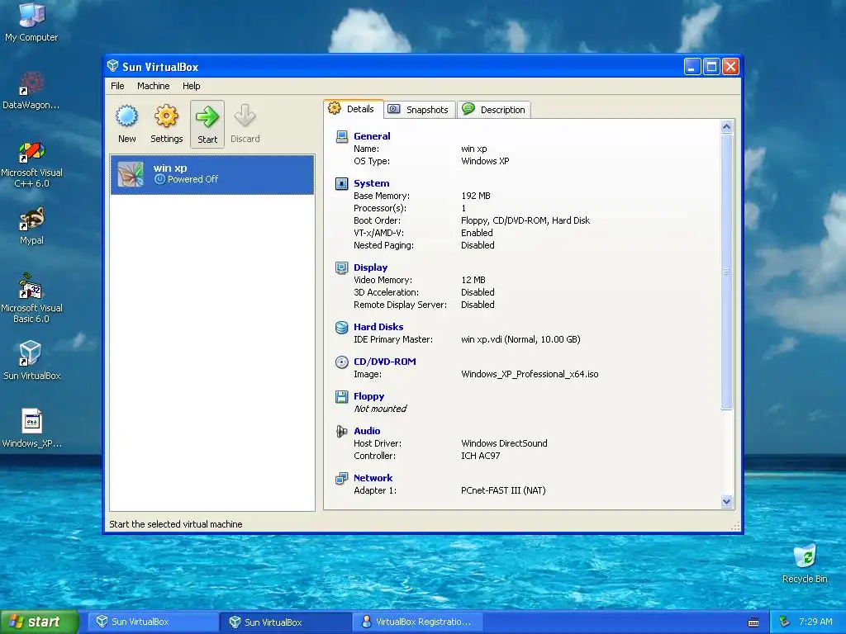The width and height of the screenshot is (846, 634).
Task: Select the win xp virtual machine entry
Action: pos(212,174)
